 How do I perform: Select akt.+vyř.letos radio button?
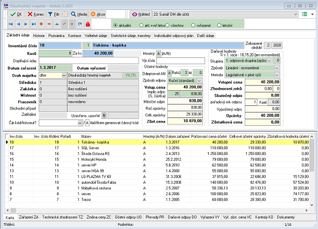coord(141,25)
